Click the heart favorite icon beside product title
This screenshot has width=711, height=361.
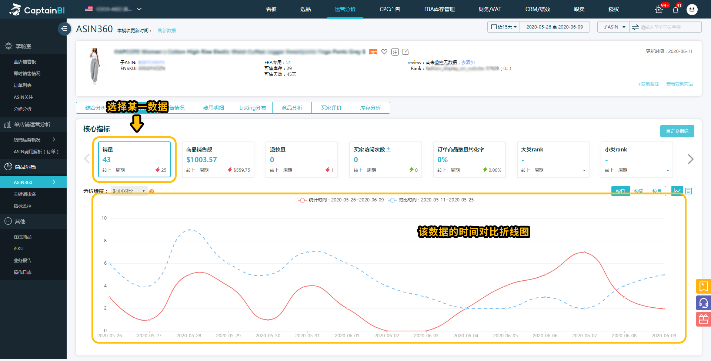(x=384, y=52)
